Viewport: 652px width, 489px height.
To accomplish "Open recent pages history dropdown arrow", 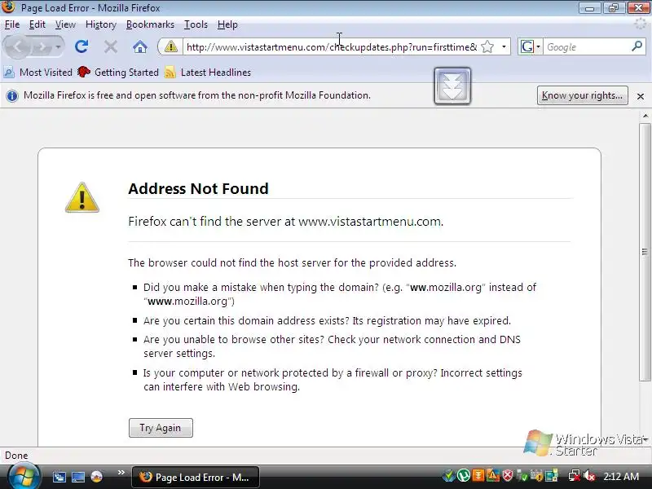I will coord(59,47).
